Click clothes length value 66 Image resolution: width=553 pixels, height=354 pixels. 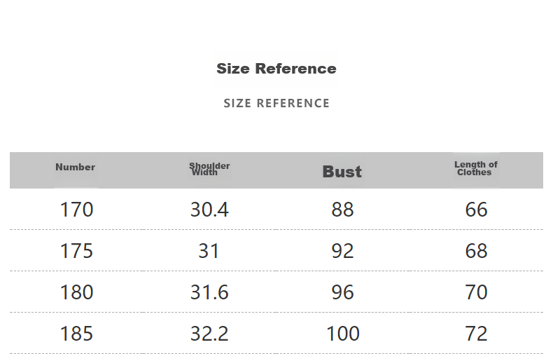[x=476, y=210]
